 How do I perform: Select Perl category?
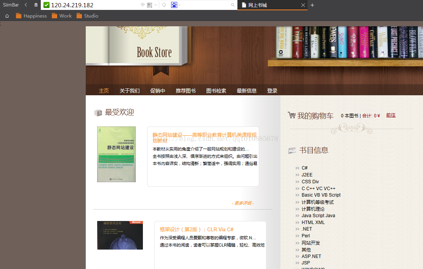click(x=306, y=235)
